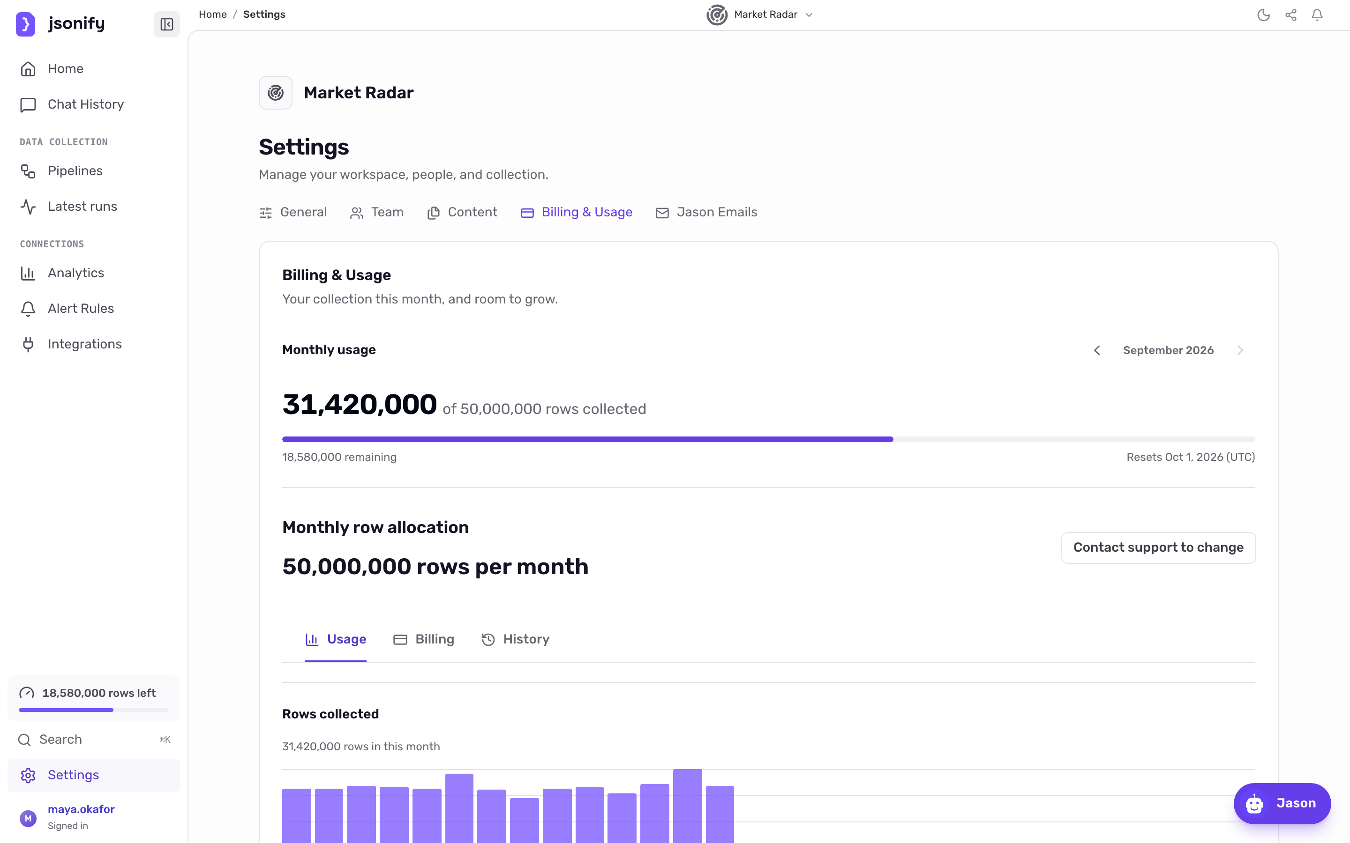
Task: Open Analytics from the sidebar
Action: click(94, 273)
